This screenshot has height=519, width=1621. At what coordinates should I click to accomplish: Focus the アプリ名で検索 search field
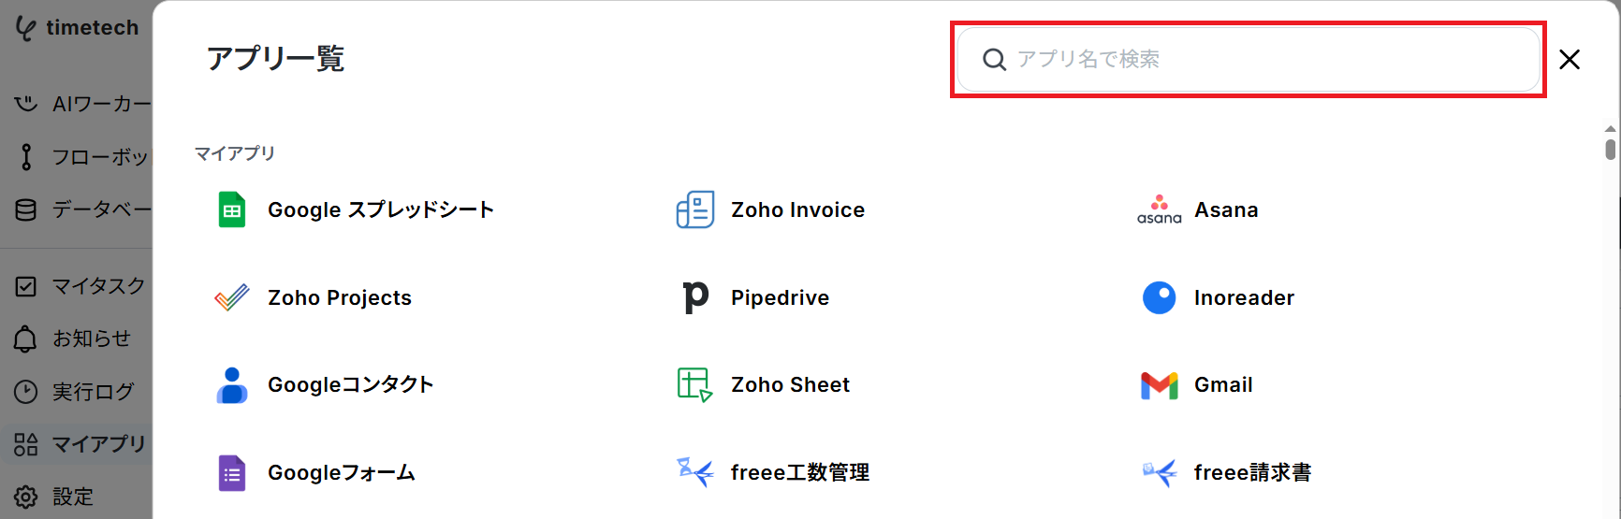pos(1249,59)
